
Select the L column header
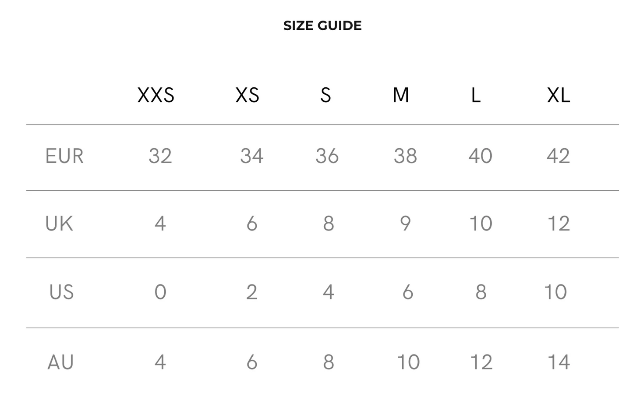click(x=476, y=95)
